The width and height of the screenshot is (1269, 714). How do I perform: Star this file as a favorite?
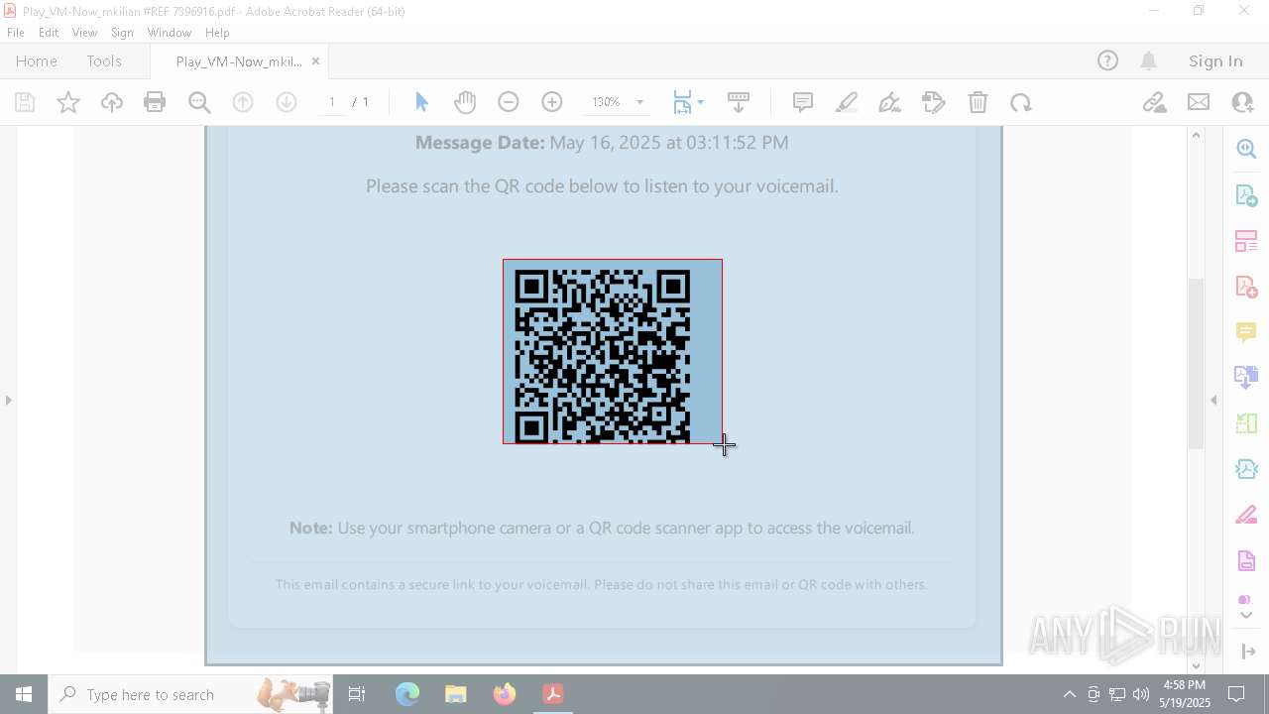coord(68,102)
